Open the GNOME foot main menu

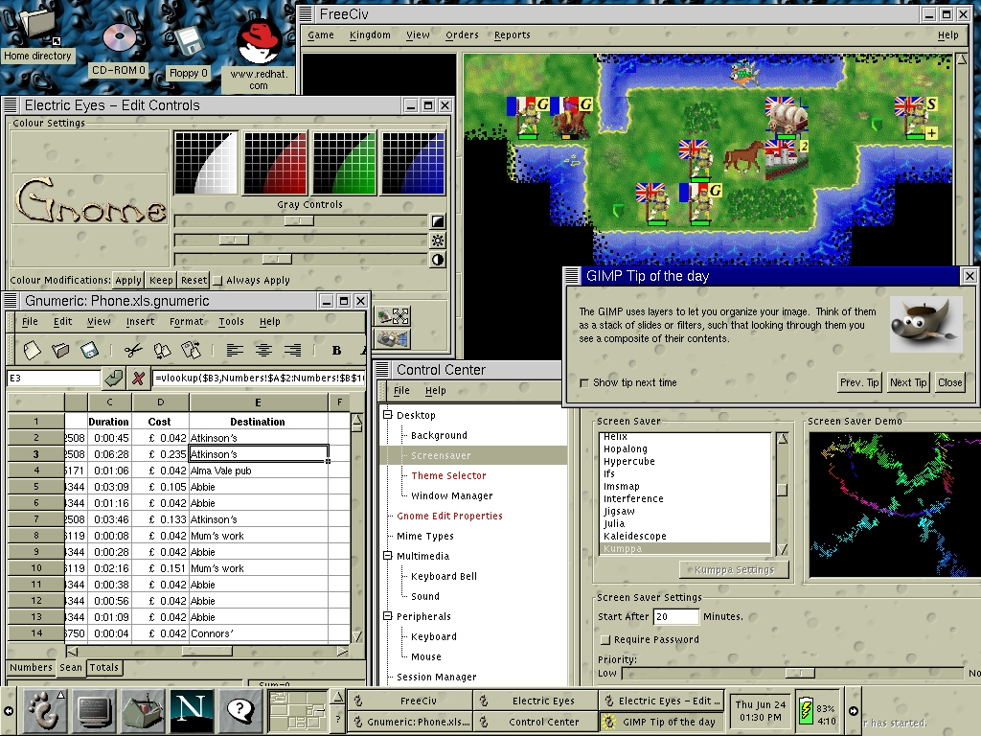[x=42, y=711]
